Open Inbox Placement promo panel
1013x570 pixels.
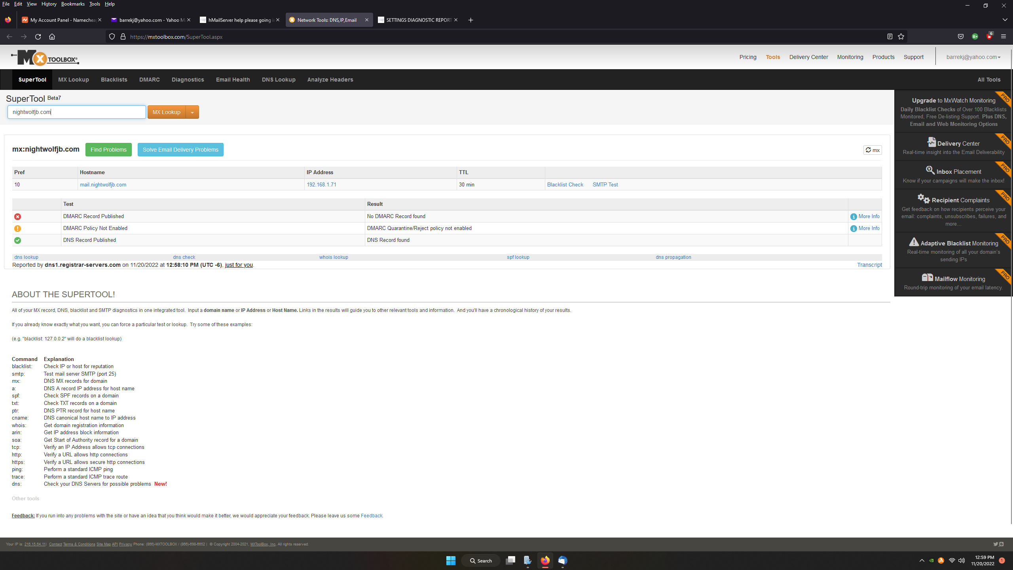(953, 175)
